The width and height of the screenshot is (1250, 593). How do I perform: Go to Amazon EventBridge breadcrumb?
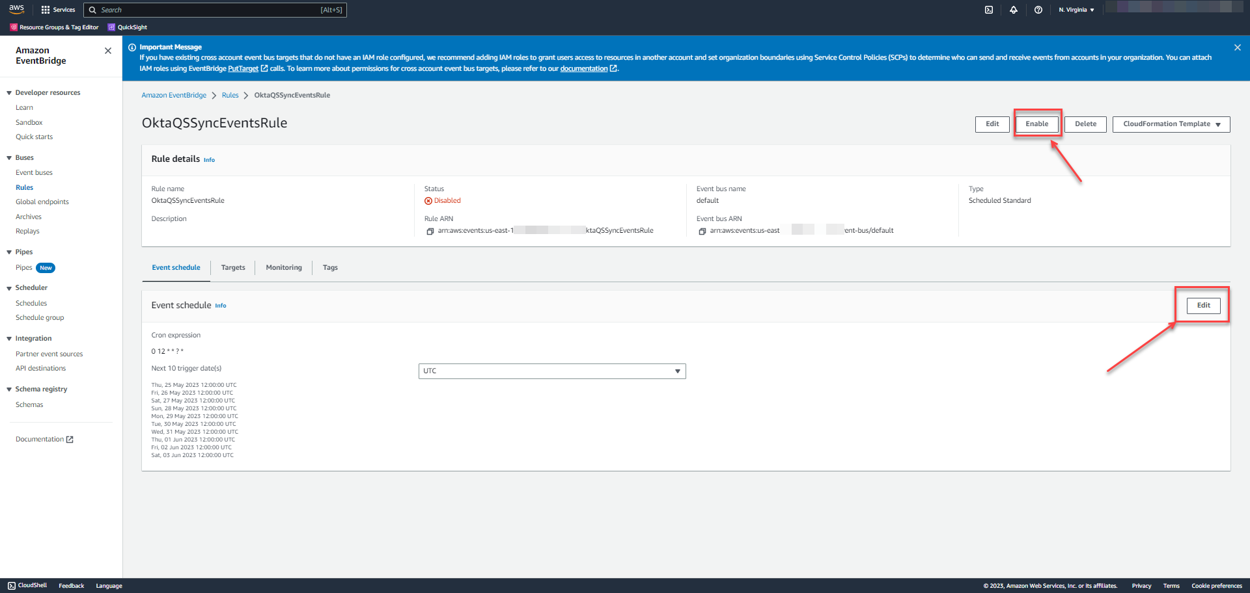pyautogui.click(x=174, y=96)
